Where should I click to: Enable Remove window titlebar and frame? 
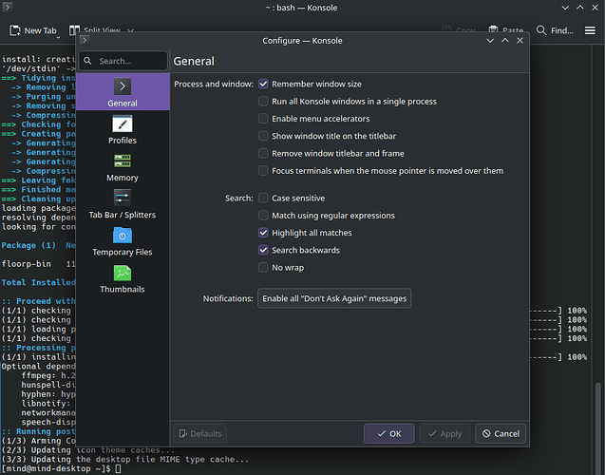pos(263,153)
